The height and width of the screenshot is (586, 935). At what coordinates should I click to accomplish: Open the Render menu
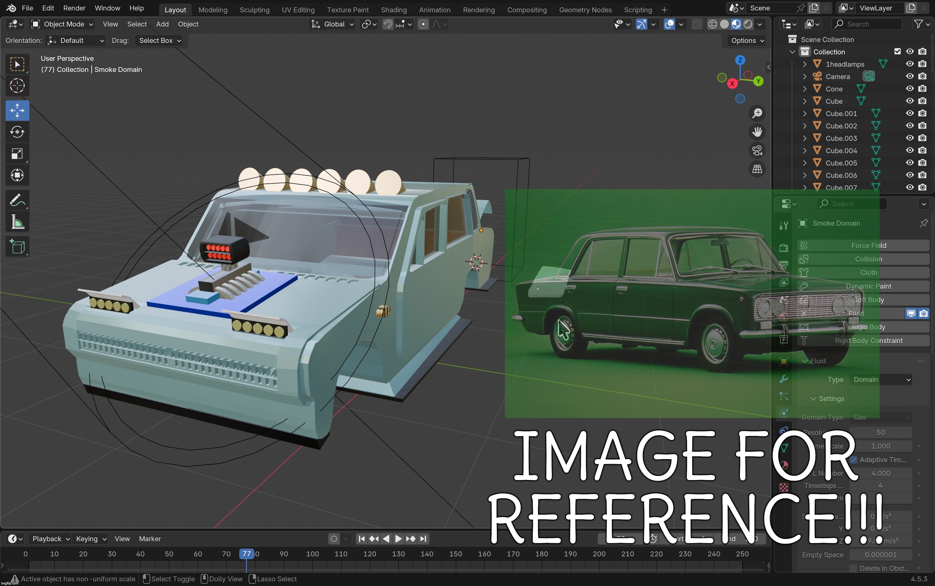[74, 8]
